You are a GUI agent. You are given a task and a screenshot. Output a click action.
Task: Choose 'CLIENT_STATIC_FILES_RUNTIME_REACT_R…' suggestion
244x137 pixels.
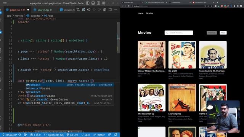click(x=70, y=103)
